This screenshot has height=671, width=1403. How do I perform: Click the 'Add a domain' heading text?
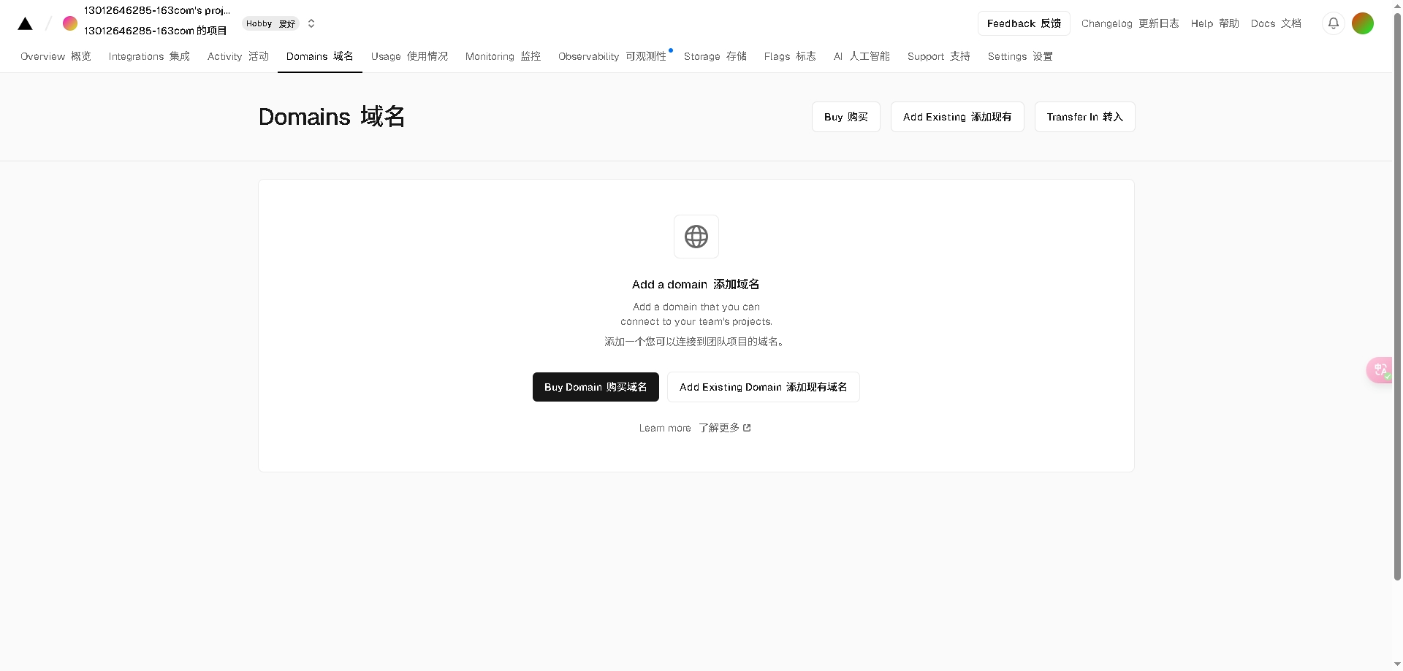tap(696, 285)
